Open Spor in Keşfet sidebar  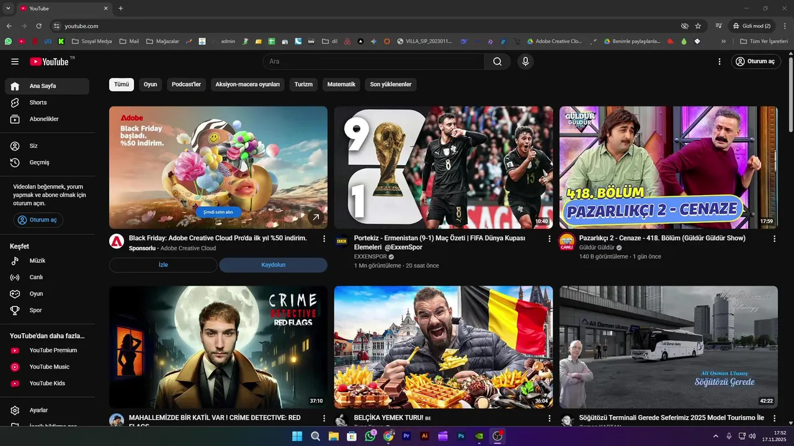point(47,310)
